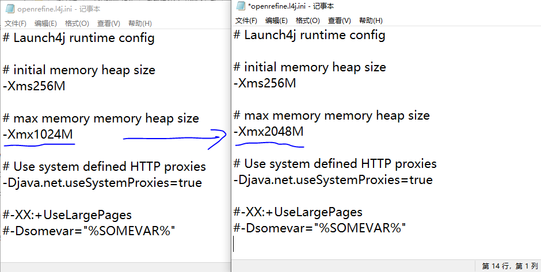
Task: Click "# Use system defined HTTP proxies" in the right window
Action: tap(335, 164)
